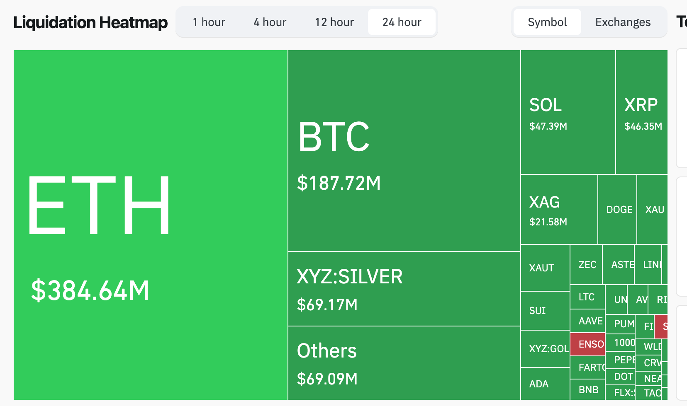The width and height of the screenshot is (687, 406).
Task: Click the DOGE tile
Action: [x=618, y=209]
